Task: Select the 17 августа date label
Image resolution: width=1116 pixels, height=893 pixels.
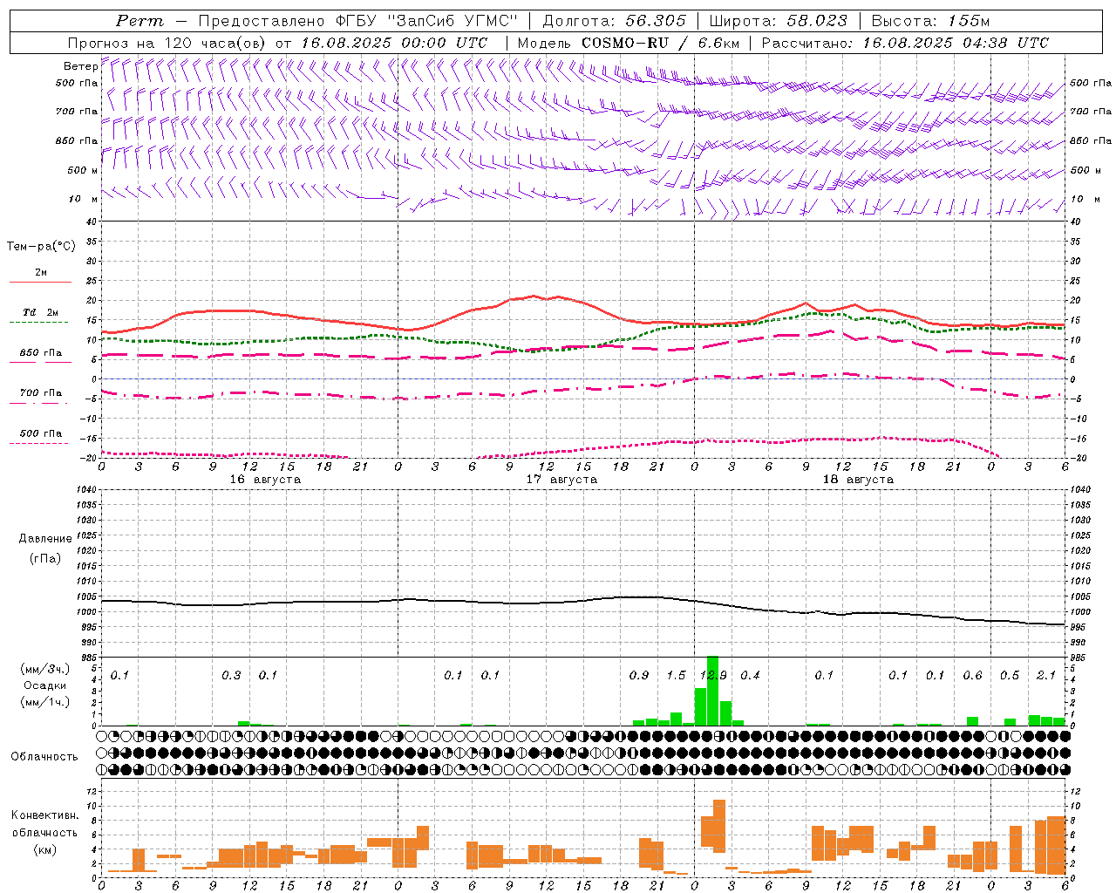Action: 561,480
